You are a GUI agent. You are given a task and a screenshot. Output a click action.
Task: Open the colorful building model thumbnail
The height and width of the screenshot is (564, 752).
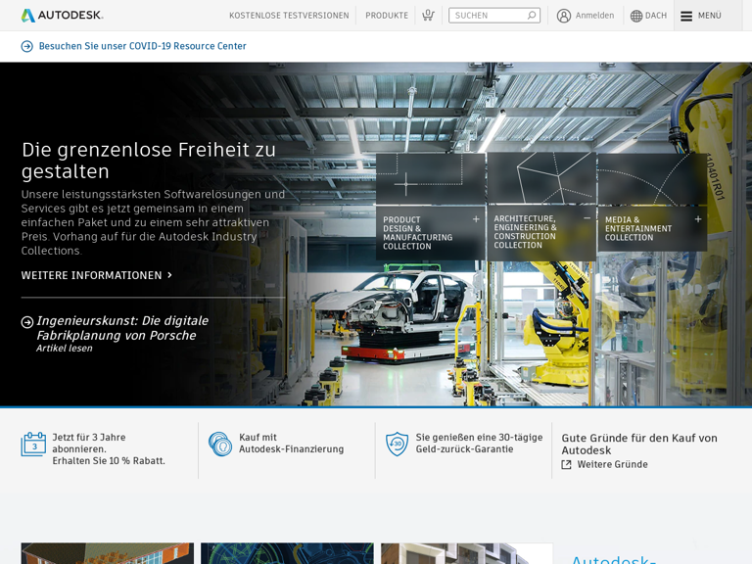[x=108, y=553]
